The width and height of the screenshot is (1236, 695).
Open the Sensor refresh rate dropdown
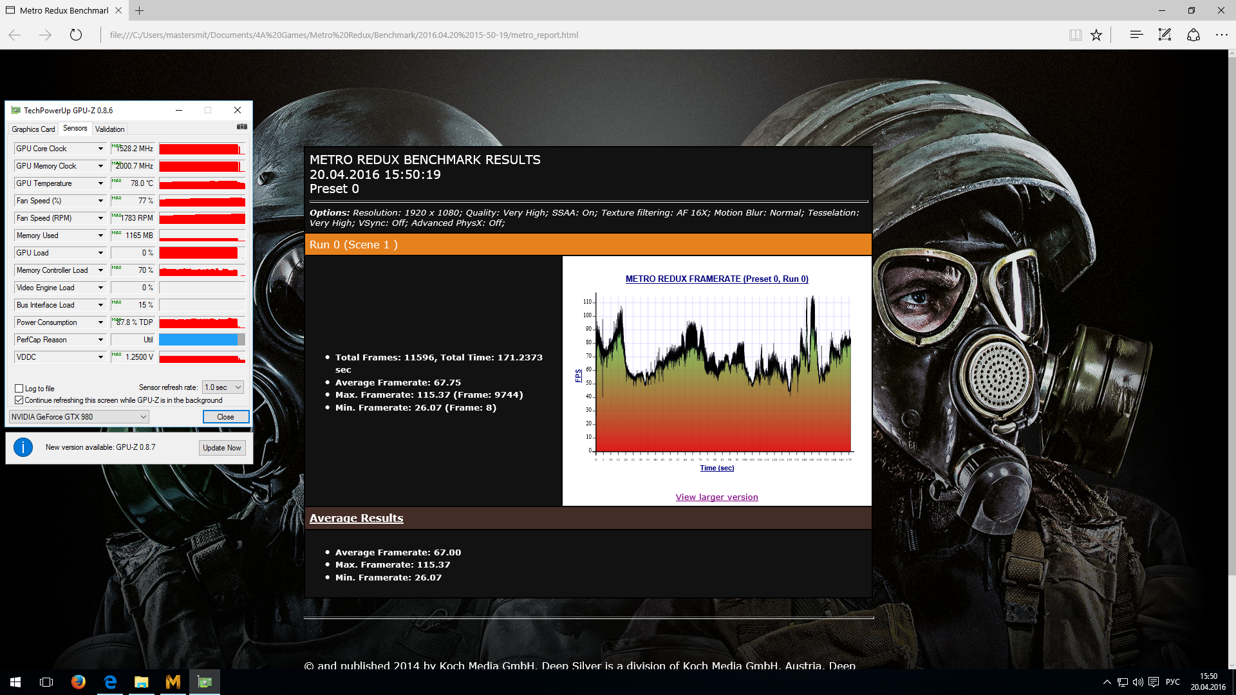pyautogui.click(x=223, y=387)
